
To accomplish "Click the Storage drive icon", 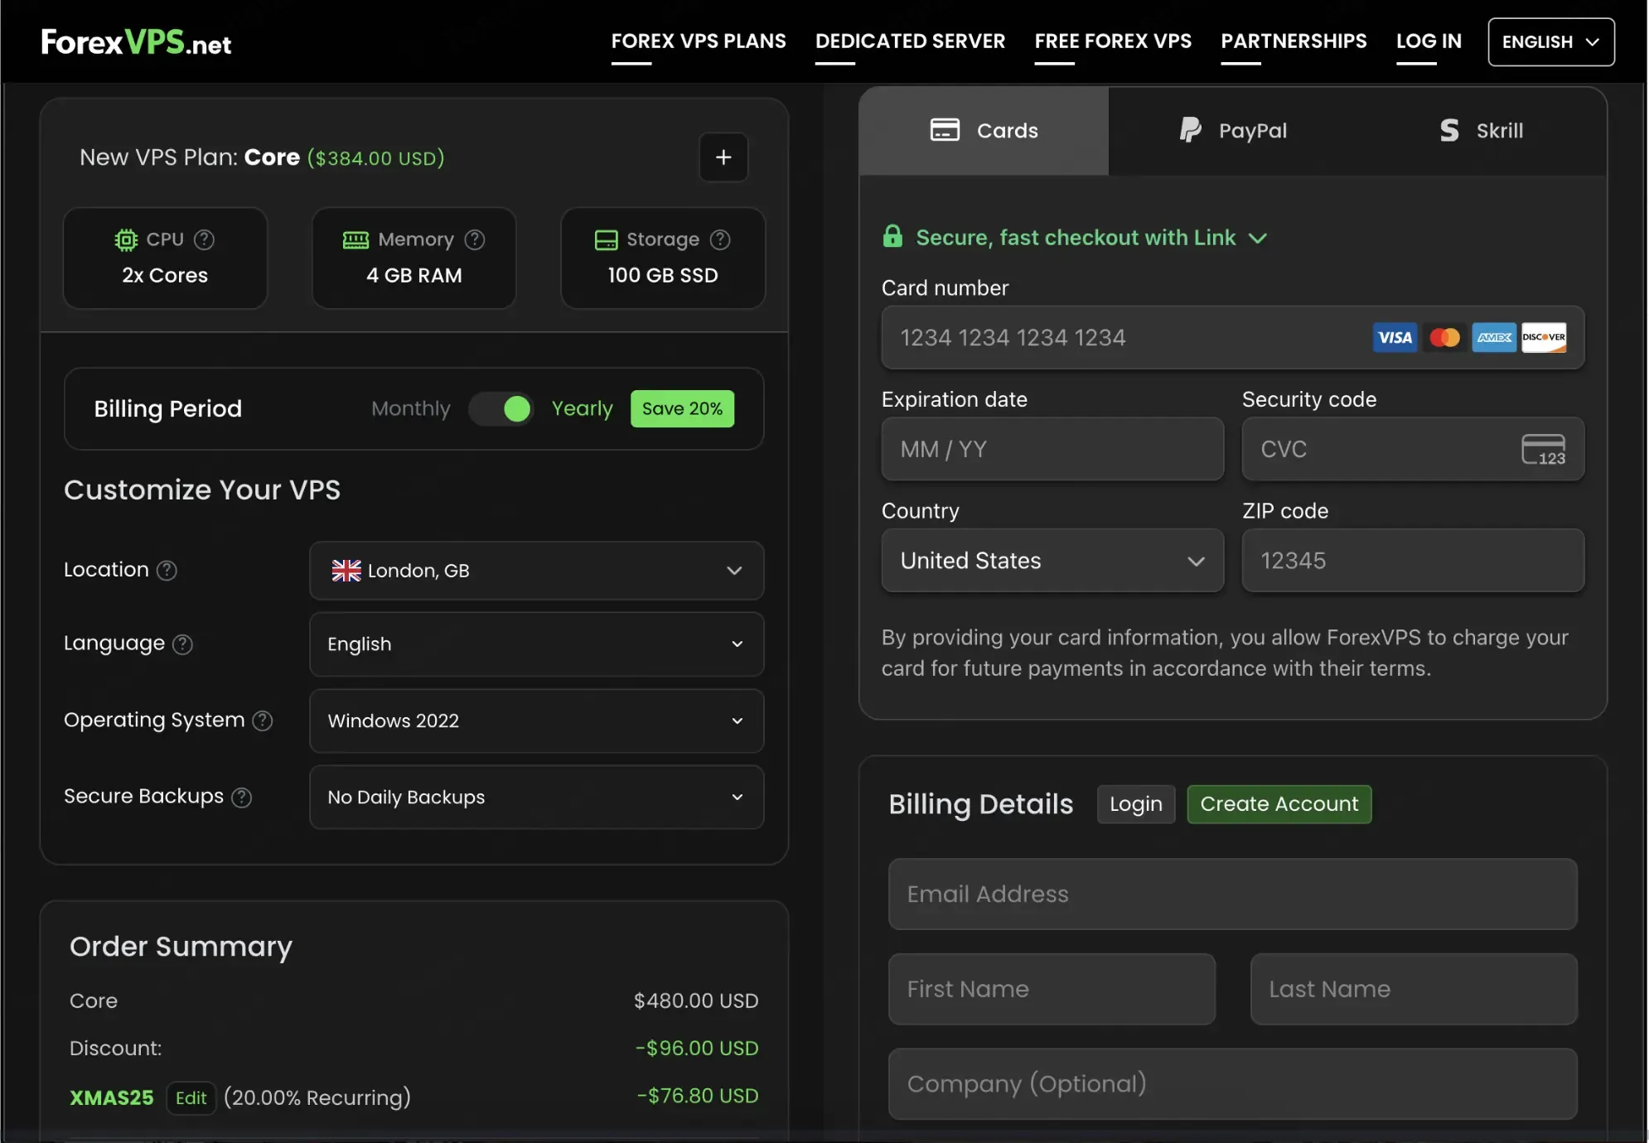I will [x=606, y=240].
